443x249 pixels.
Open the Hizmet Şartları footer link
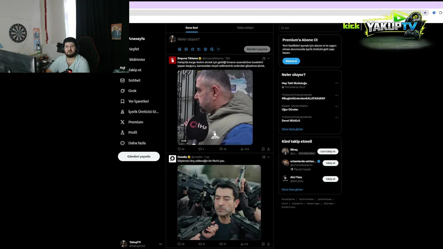click(288, 199)
